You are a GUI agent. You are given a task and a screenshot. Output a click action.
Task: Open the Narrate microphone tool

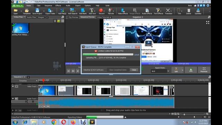point(111,11)
